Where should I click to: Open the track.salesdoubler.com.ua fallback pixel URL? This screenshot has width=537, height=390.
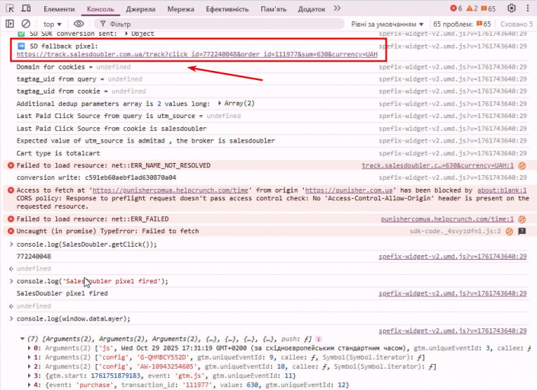[197, 54]
